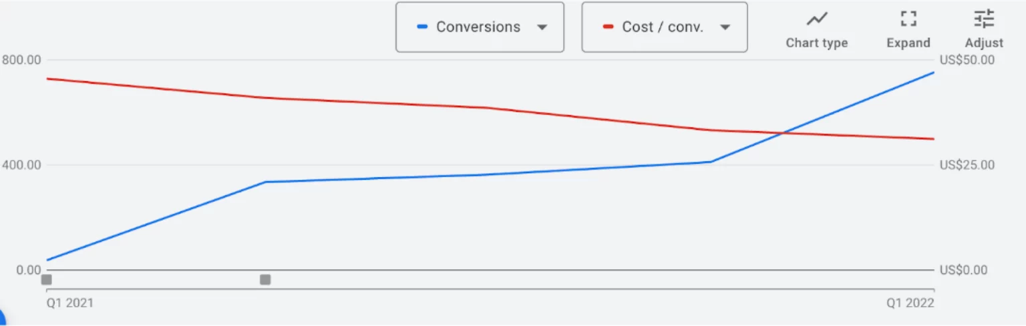The height and width of the screenshot is (326, 1026).
Task: Select the second gray timeline marker
Action: 265,279
